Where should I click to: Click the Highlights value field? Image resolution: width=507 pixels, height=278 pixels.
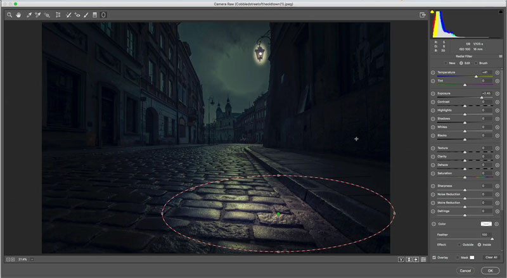485,110
